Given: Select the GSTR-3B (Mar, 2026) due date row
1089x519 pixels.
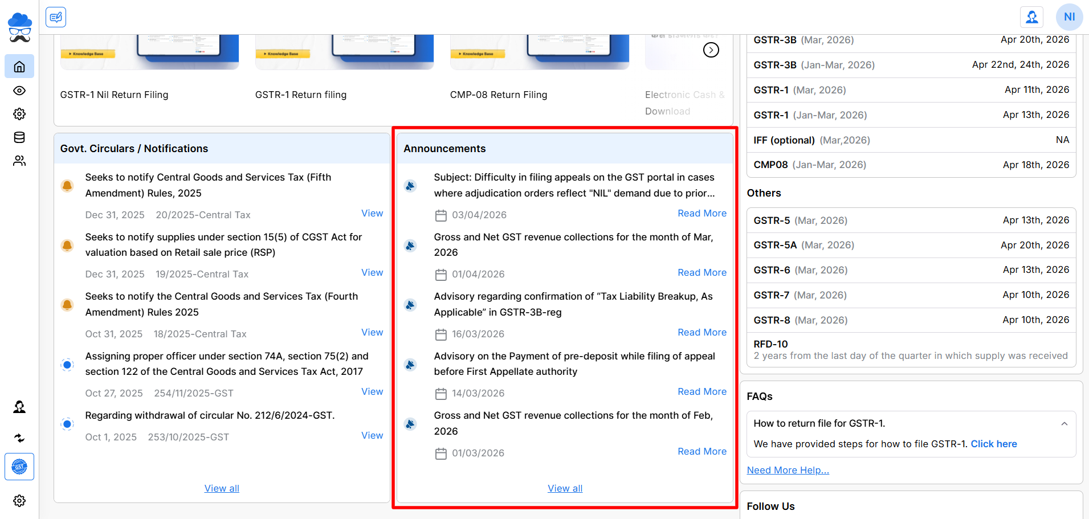Looking at the screenshot, I should pos(911,40).
